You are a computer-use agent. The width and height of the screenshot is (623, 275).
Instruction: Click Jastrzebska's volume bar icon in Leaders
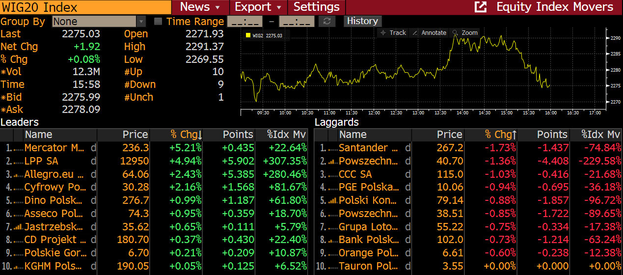19,227
